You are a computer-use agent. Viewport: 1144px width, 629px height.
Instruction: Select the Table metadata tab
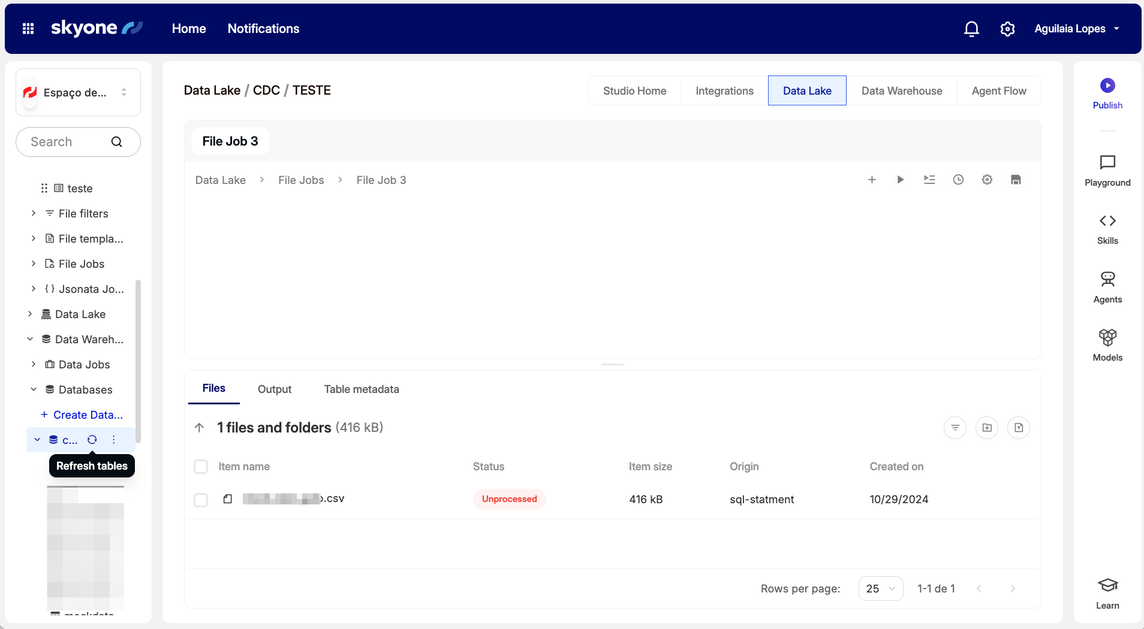(361, 389)
